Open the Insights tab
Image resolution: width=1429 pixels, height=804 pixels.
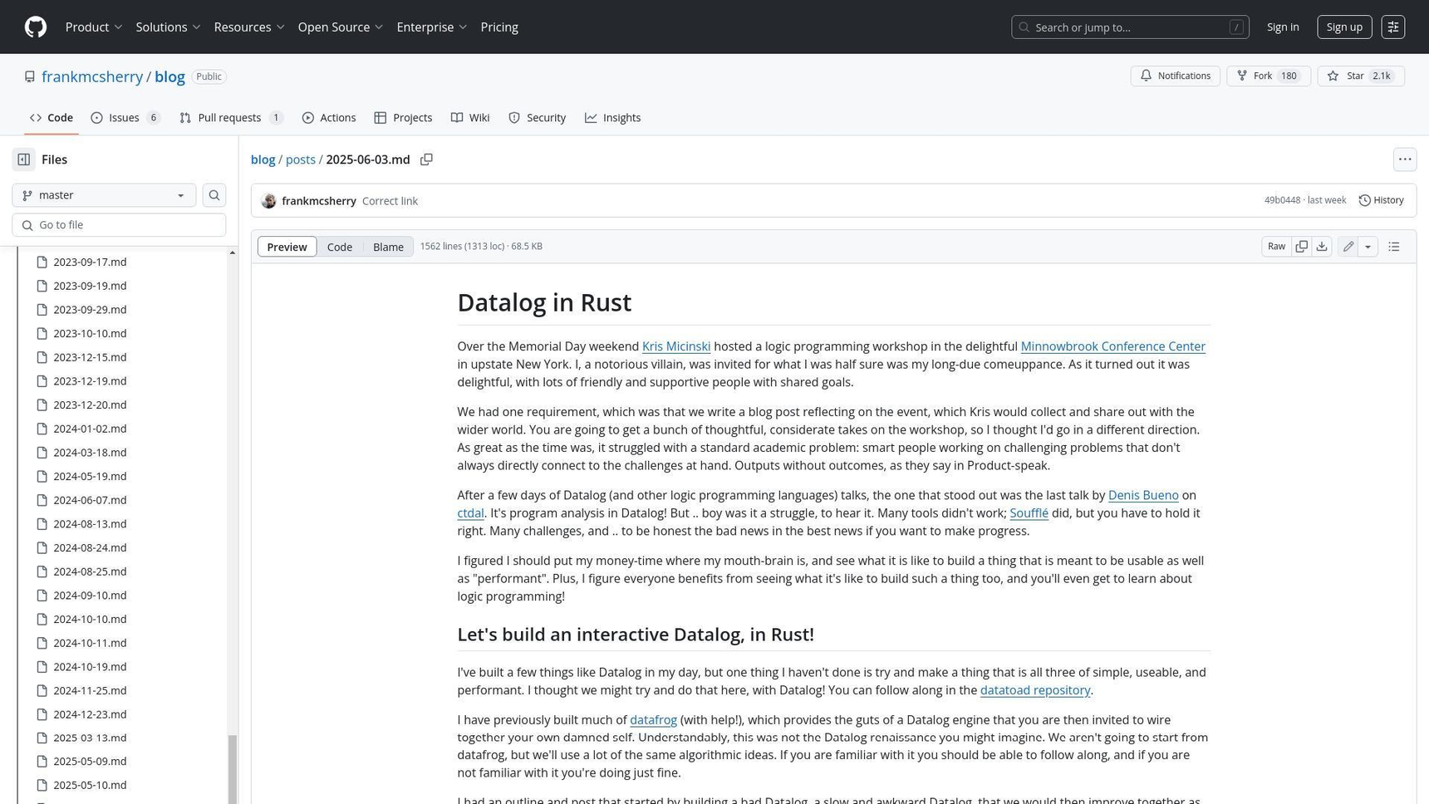pyautogui.click(x=612, y=118)
